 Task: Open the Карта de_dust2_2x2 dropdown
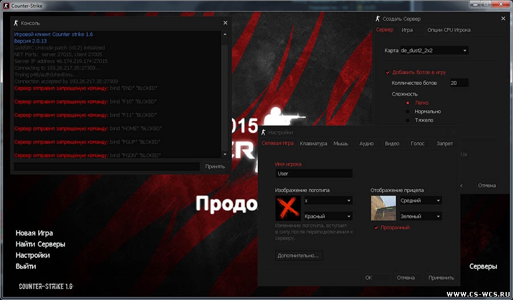point(434,50)
